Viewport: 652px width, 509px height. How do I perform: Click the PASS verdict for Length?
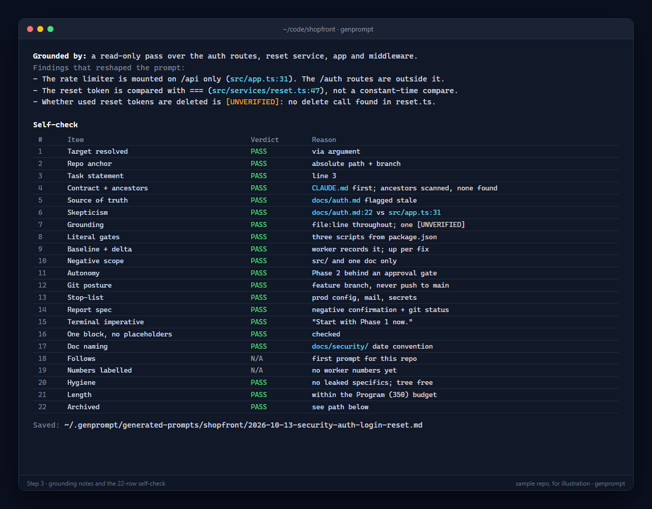(259, 394)
